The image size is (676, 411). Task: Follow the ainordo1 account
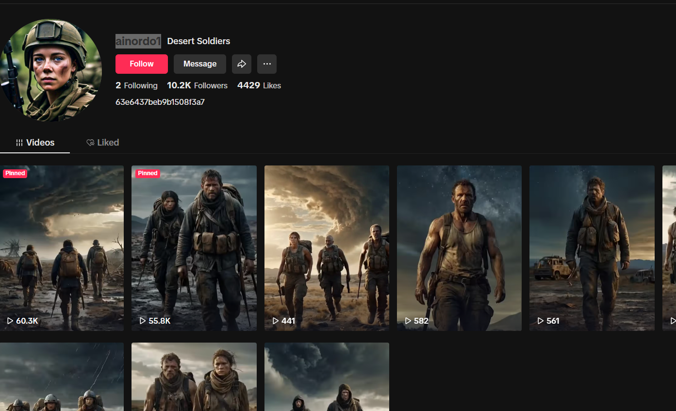coord(142,64)
